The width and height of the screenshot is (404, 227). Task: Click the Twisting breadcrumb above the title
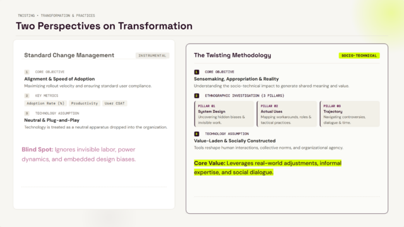27,15
